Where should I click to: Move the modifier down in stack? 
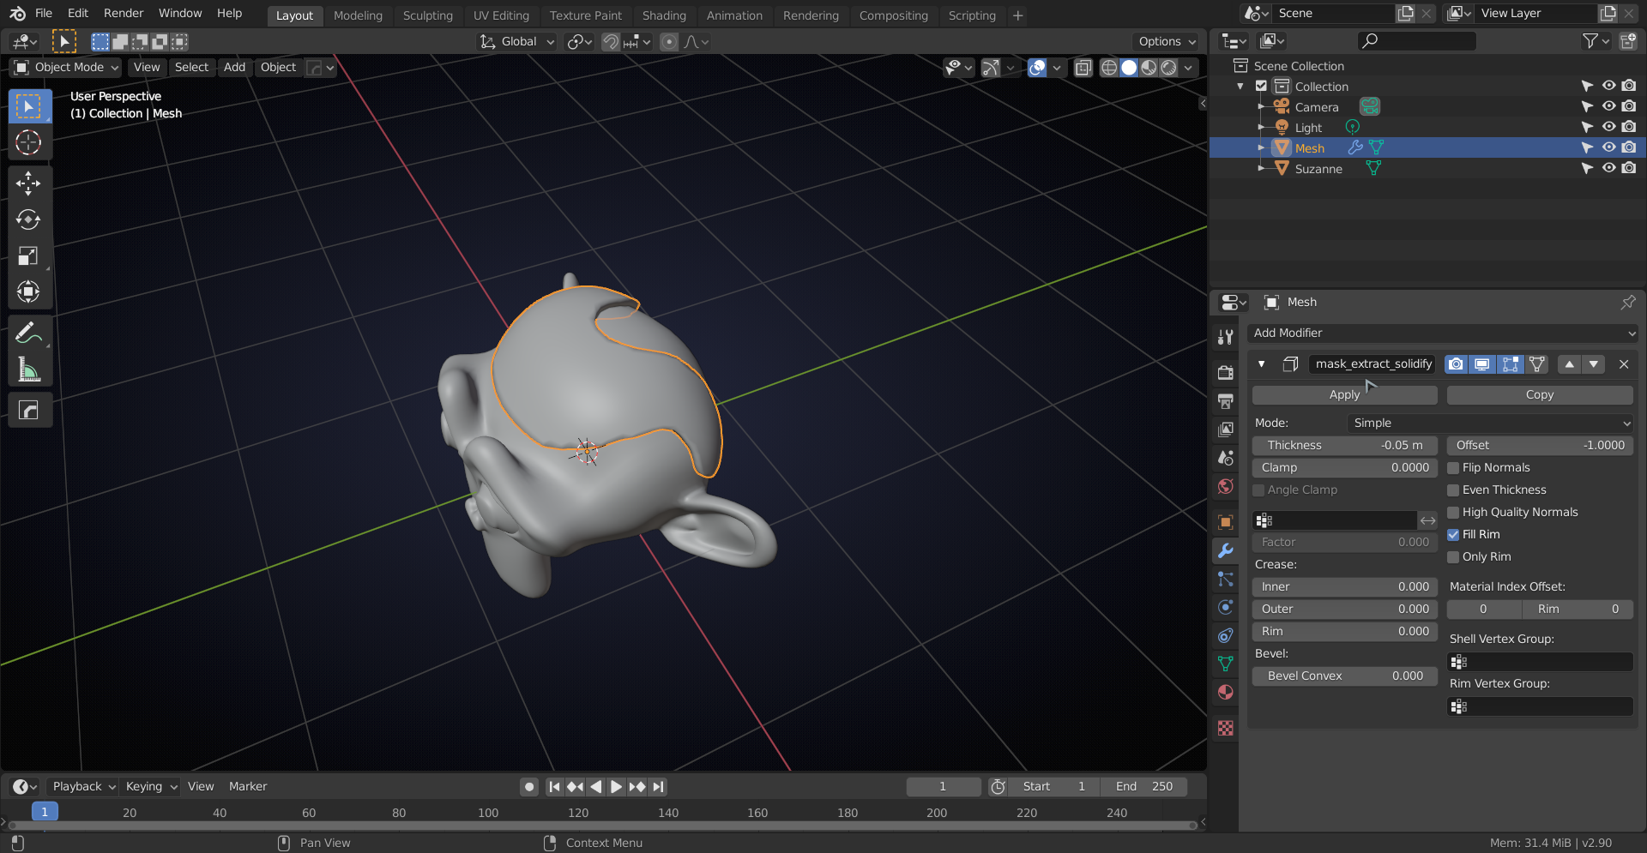(x=1594, y=364)
